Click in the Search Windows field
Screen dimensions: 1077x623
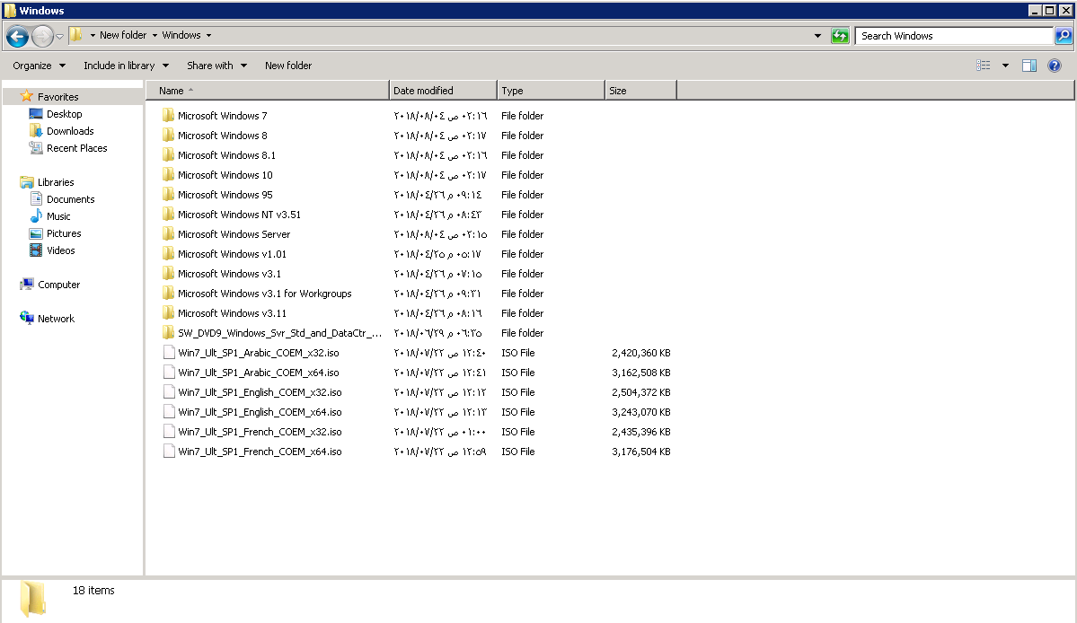click(952, 36)
